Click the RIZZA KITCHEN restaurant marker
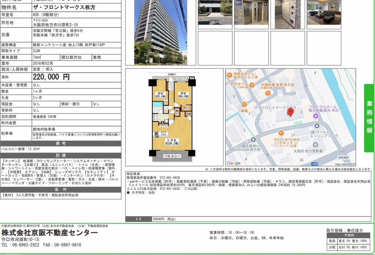Image resolution: width=375 pixels, height=255 pixels. point(281,133)
